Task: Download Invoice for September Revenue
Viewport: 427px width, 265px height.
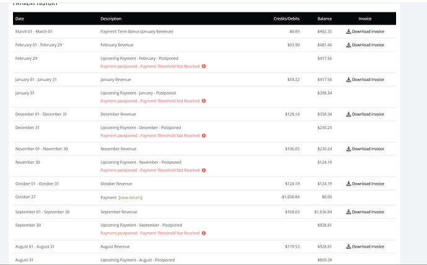Action: pos(365,212)
